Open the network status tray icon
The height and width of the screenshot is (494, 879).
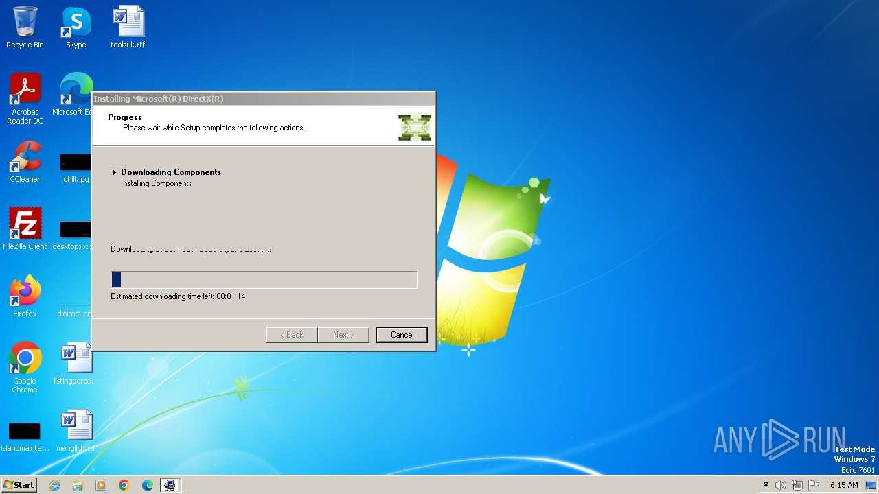797,485
